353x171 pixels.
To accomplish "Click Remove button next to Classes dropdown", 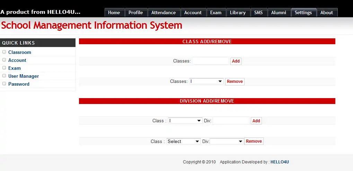I will point(235,82).
